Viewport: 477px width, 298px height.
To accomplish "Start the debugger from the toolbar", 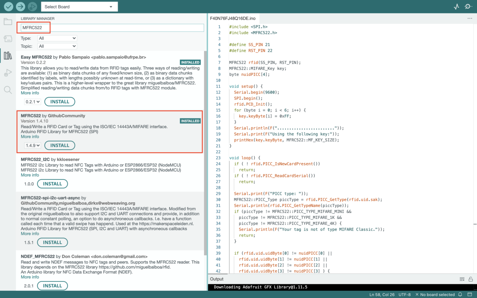I will pyautogui.click(x=33, y=7).
